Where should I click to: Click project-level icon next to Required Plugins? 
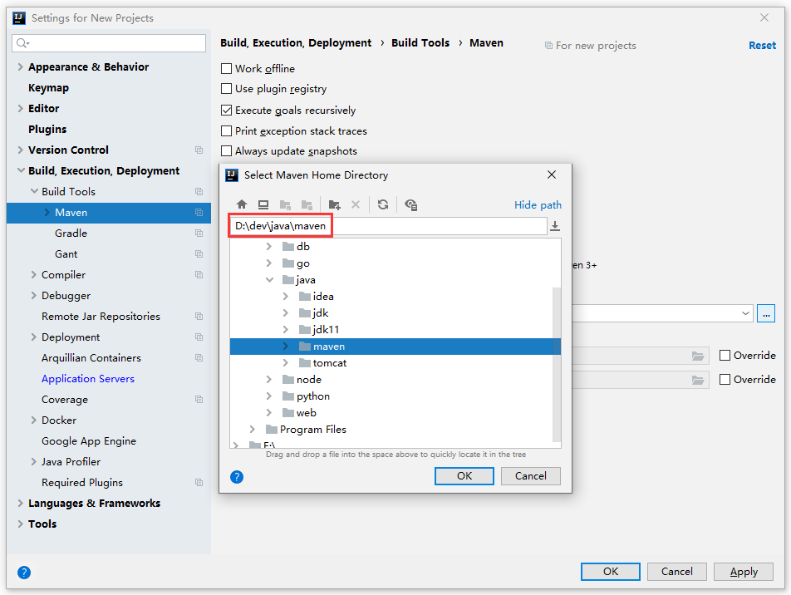[x=199, y=483]
